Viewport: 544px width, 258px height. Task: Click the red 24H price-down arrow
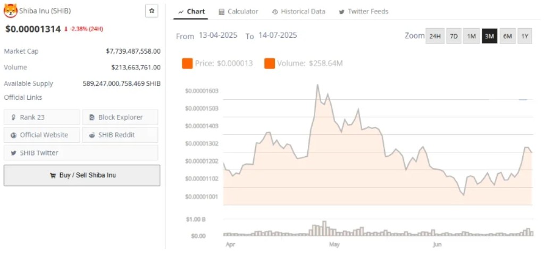click(x=66, y=29)
